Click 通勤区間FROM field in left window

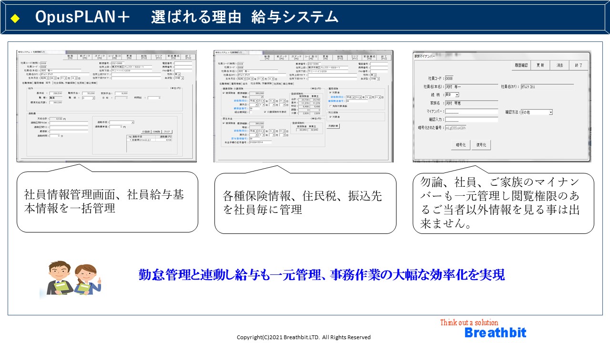pos(69,122)
